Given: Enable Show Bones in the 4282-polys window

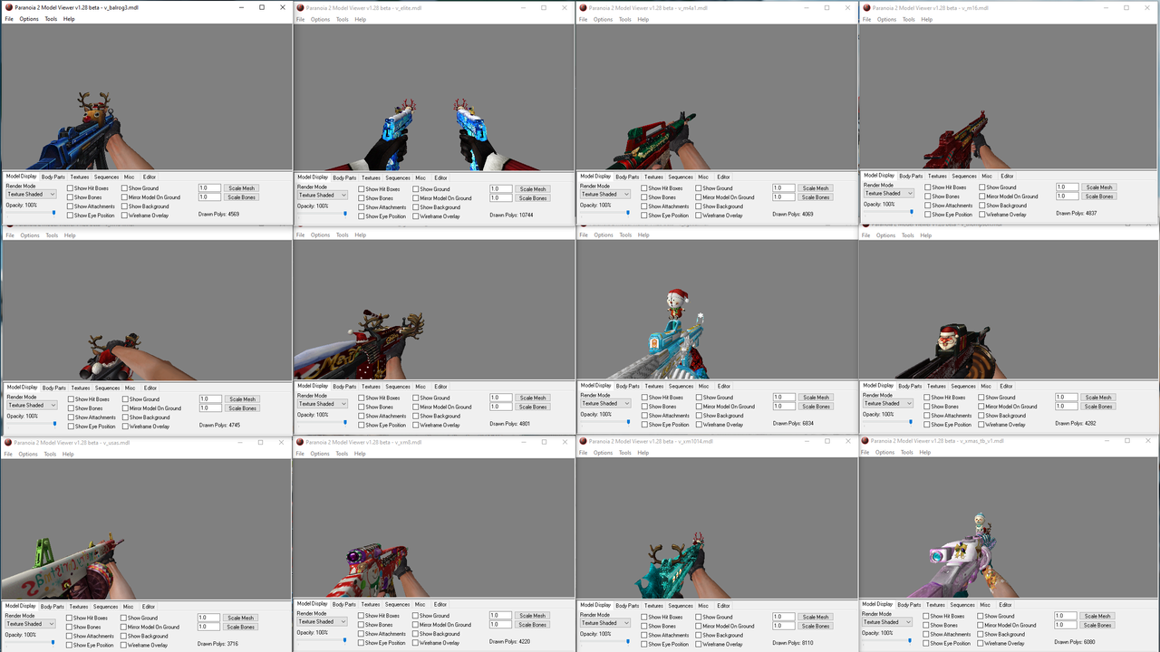Looking at the screenshot, I should point(927,407).
